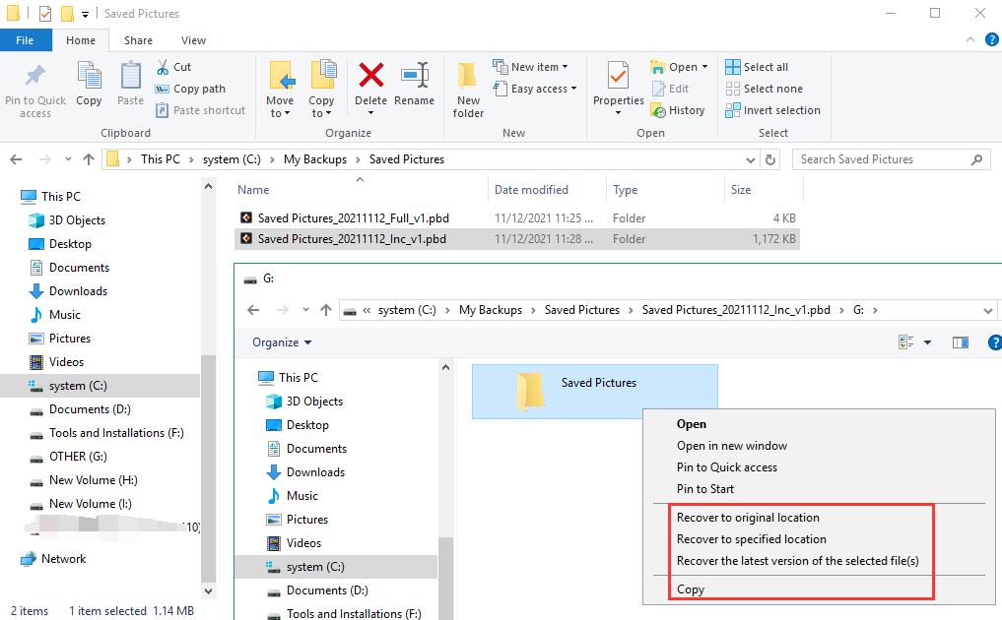
Task: Open the Open button dropdown arrow
Action: (704, 67)
